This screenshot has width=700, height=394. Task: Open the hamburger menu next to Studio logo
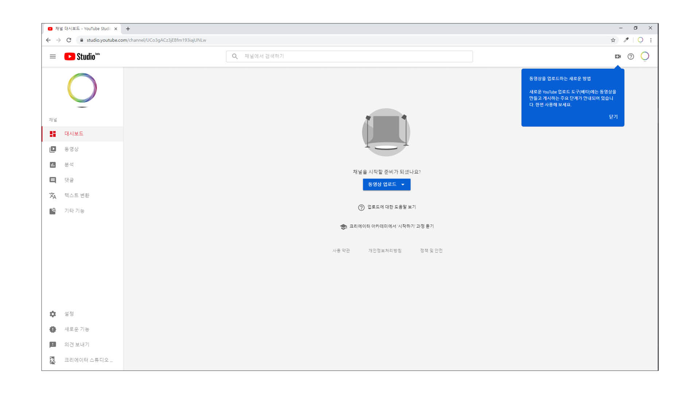[x=52, y=57]
